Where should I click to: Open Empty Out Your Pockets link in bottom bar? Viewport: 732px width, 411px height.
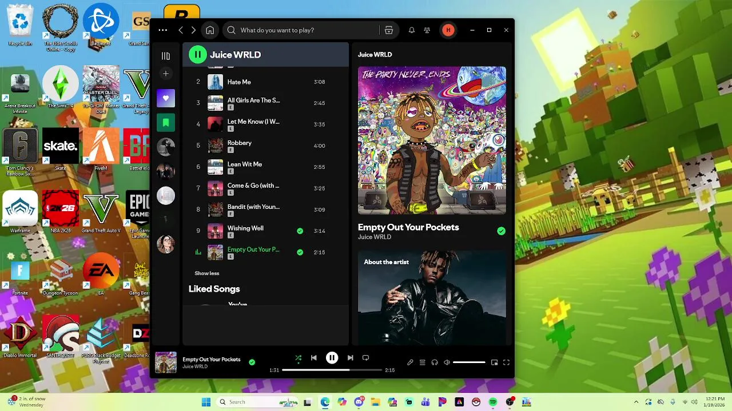212,360
